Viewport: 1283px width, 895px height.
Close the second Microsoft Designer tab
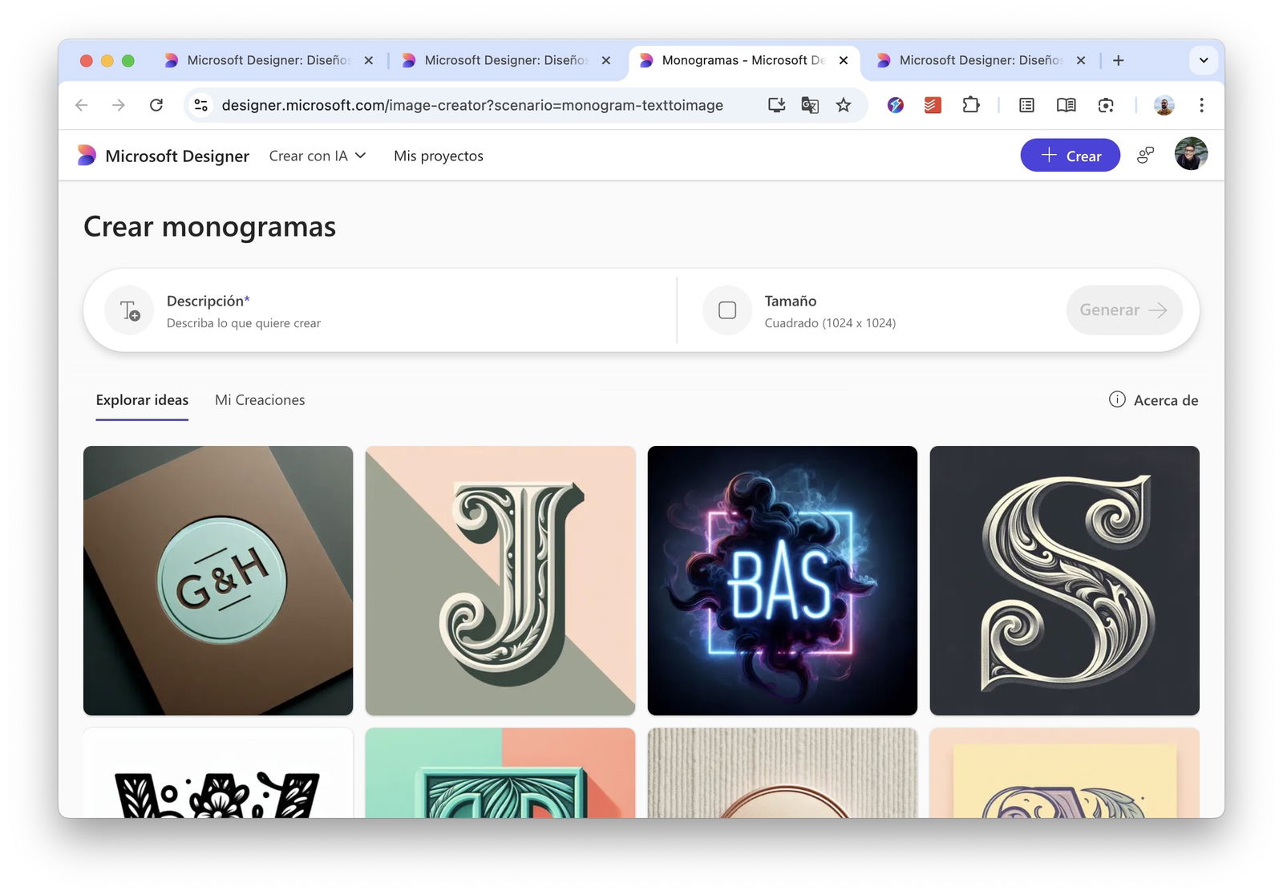point(606,60)
